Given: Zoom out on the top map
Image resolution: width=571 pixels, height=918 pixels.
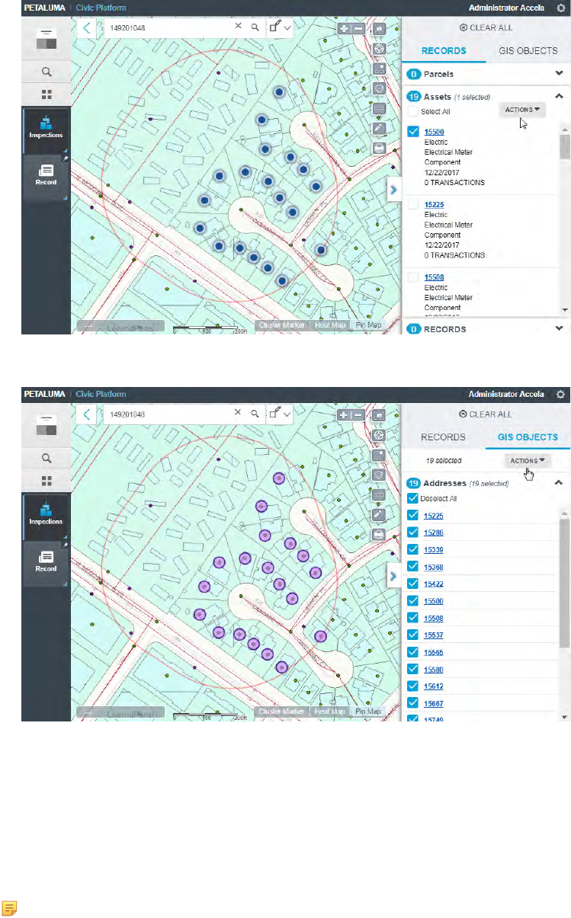Looking at the screenshot, I should pyautogui.click(x=358, y=28).
